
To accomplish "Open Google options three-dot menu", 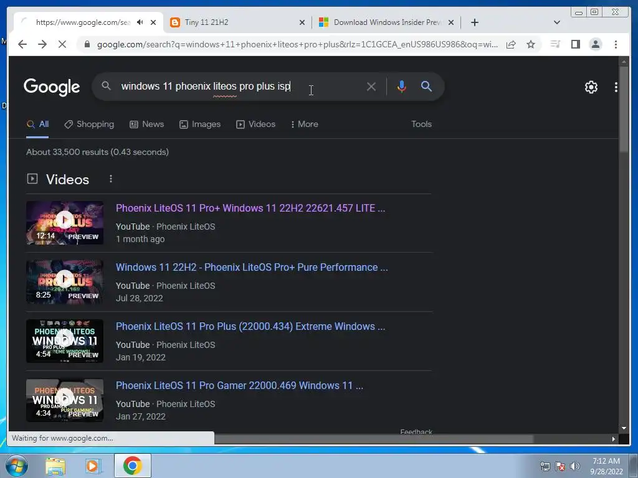I will 616,87.
